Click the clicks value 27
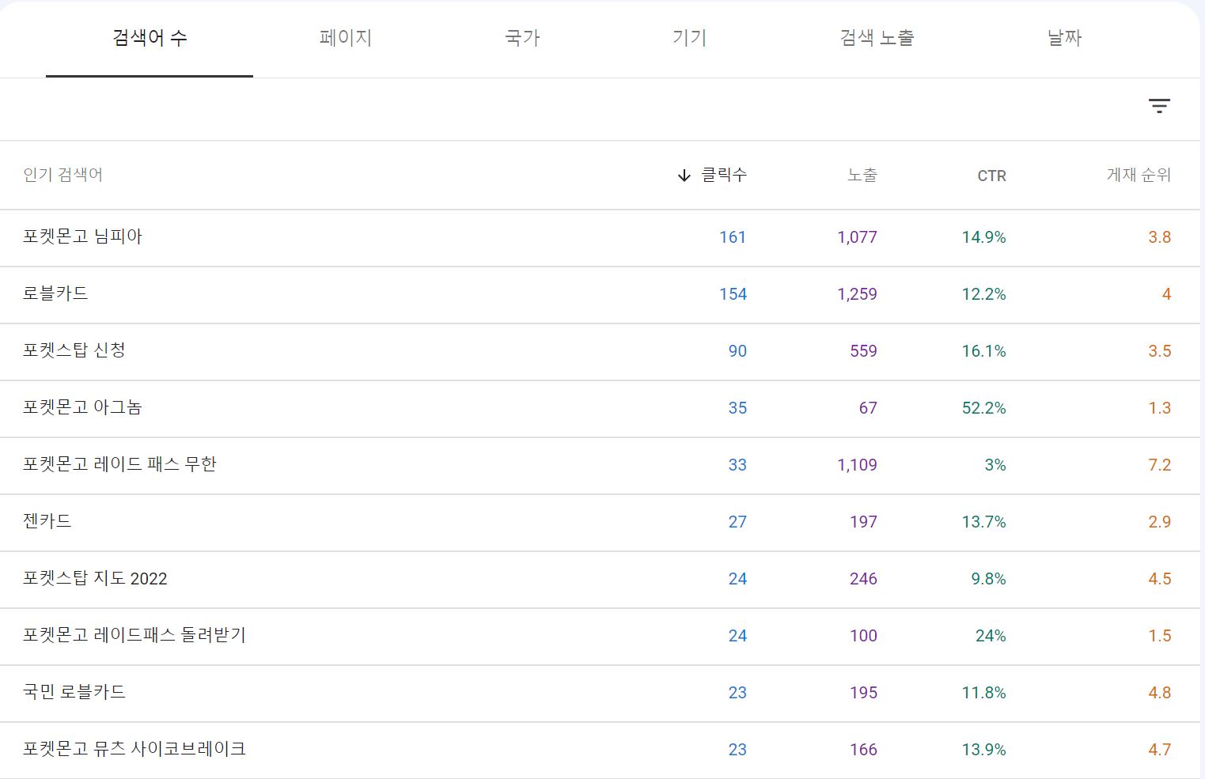Viewport: 1205px width, 779px height. (x=737, y=522)
